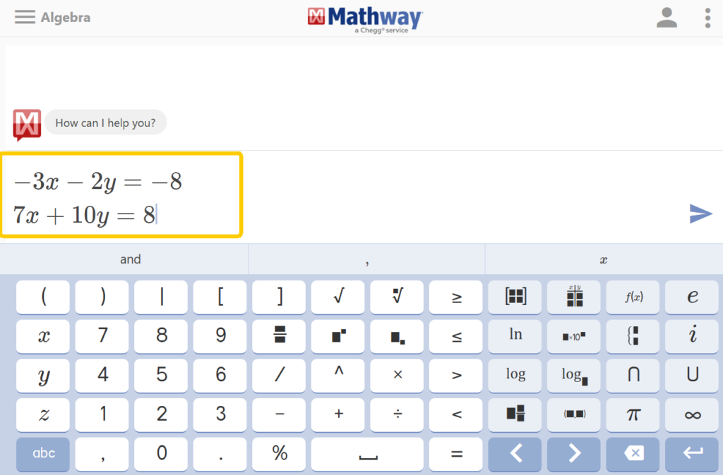The image size is (723, 475).
Task: Insert an nth root symbol
Action: click(397, 297)
